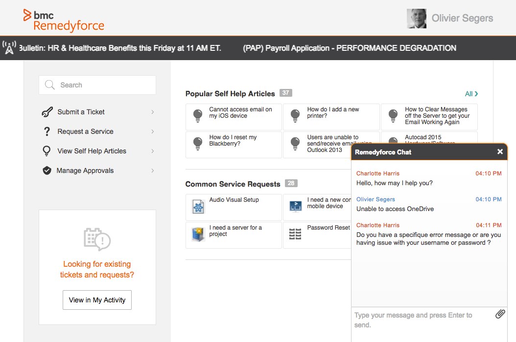Open the Autocad 2015 article

[429, 138]
